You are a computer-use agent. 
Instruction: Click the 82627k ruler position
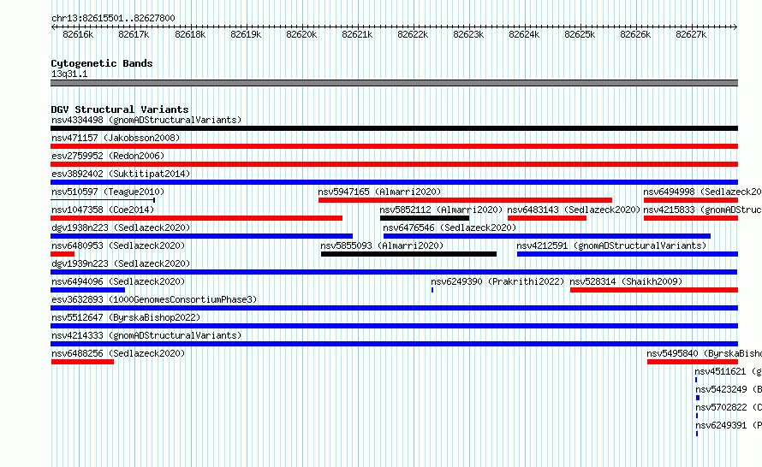[x=691, y=34]
